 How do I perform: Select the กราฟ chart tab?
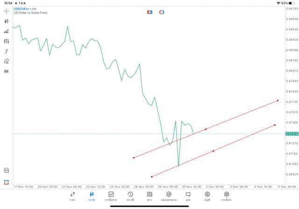[92, 196]
